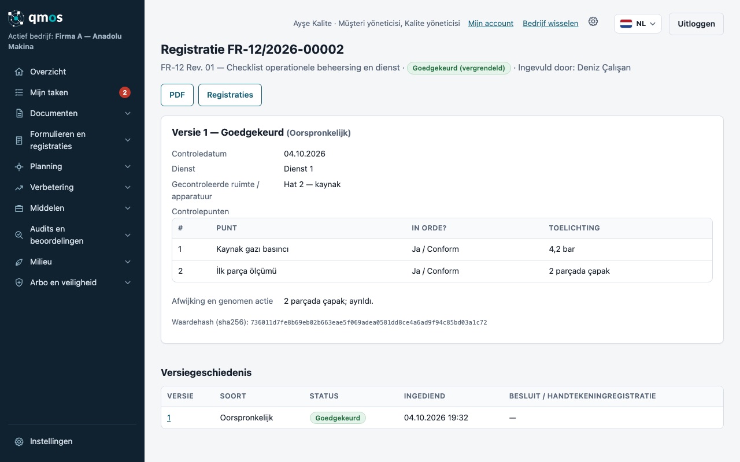Open the Overzicht home icon

[19, 72]
